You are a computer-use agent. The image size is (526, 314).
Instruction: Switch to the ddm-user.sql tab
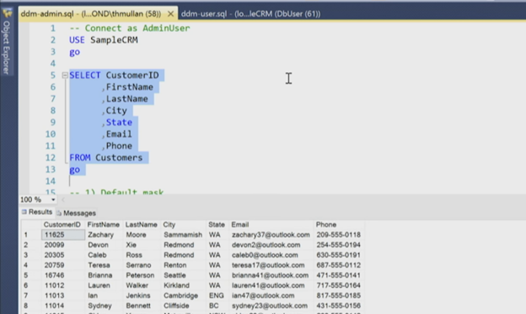point(250,13)
